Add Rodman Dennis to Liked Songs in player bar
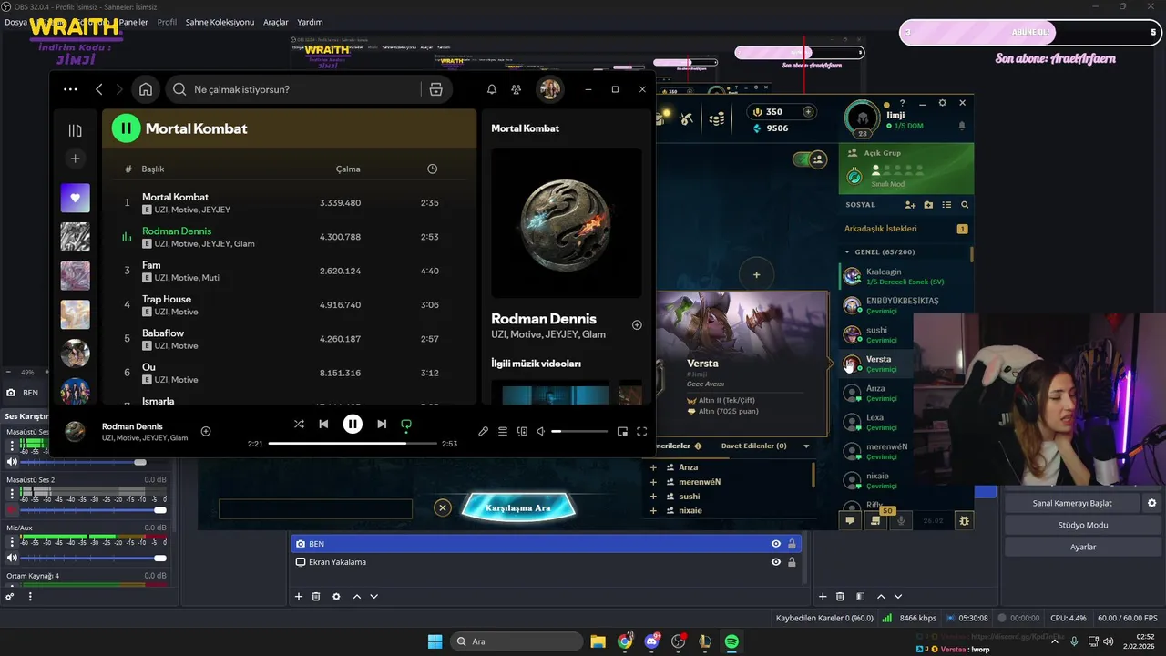1166x656 pixels. (x=206, y=431)
